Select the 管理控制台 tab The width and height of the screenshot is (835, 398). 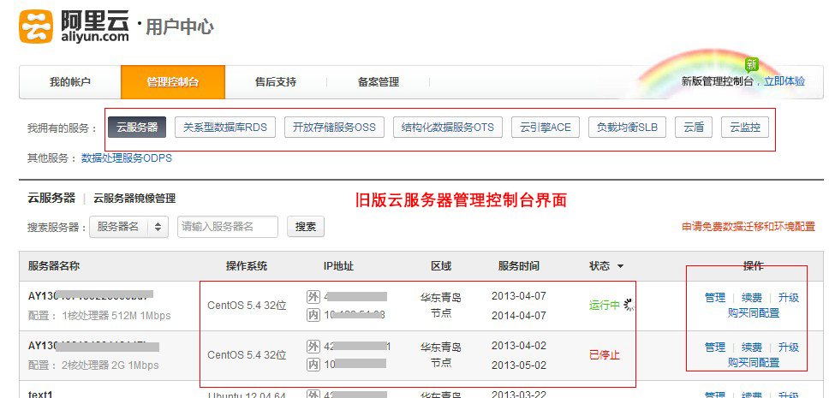pos(172,82)
